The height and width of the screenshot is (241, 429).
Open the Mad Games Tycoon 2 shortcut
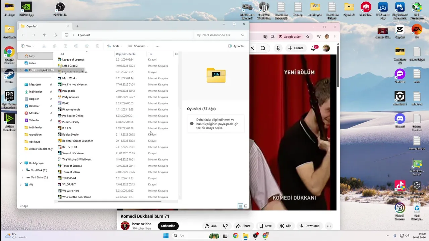tap(247, 10)
